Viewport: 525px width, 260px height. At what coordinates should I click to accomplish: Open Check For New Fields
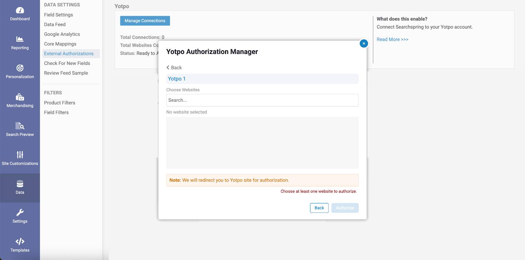tap(67, 63)
